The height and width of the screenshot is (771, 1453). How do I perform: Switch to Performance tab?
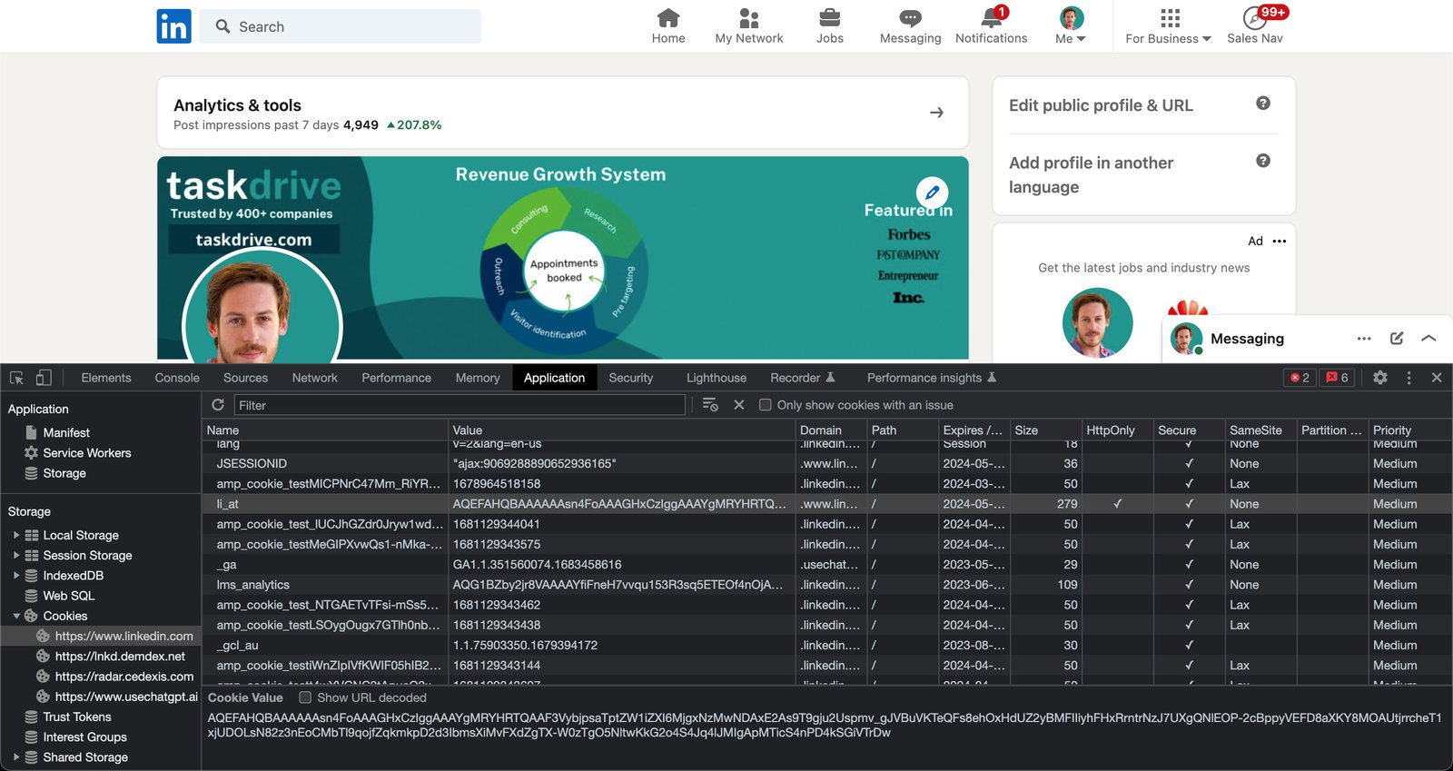(x=396, y=378)
